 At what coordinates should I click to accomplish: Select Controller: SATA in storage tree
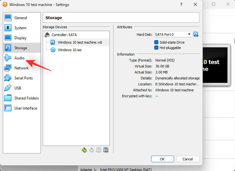64,35
